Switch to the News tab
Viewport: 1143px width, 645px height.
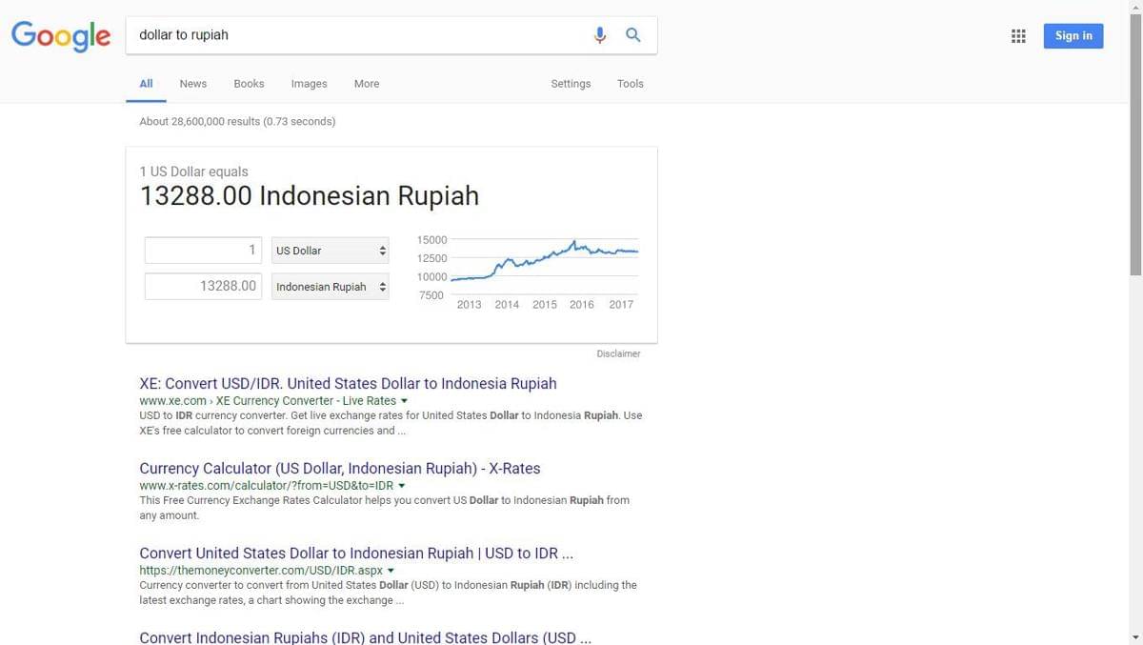point(192,84)
